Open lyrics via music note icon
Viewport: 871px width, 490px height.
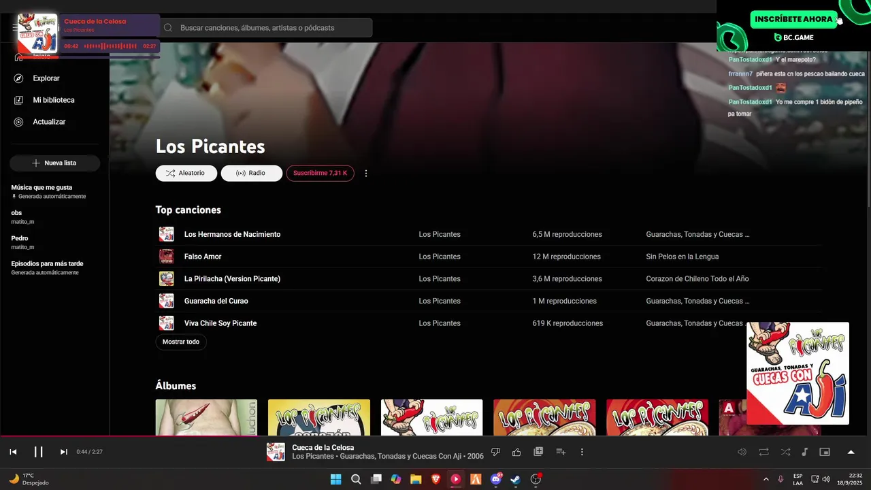point(804,452)
